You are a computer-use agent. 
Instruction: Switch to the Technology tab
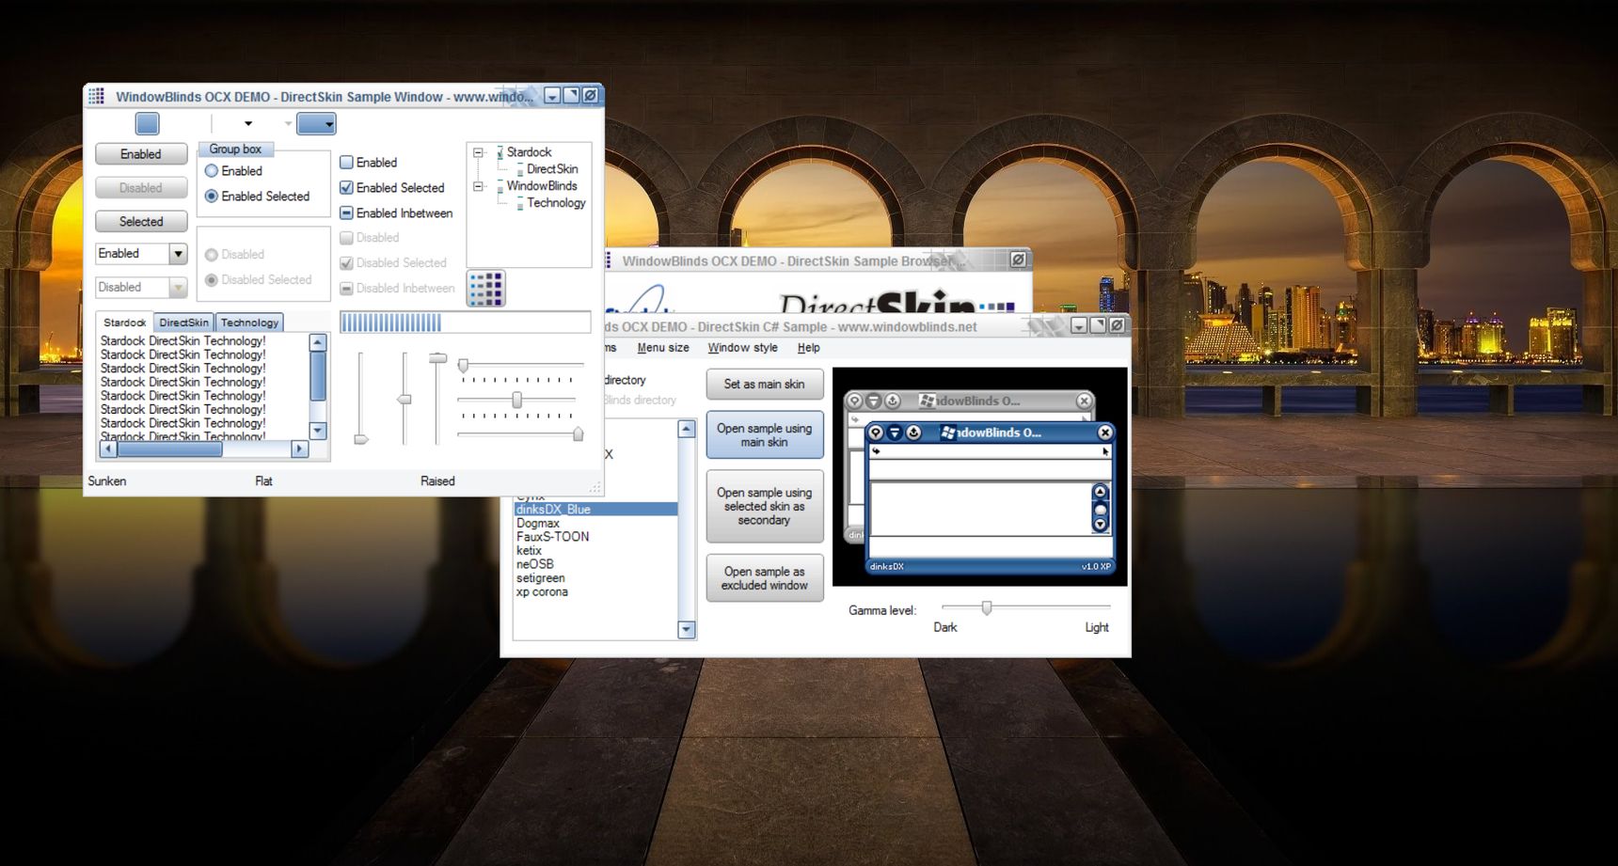click(249, 323)
